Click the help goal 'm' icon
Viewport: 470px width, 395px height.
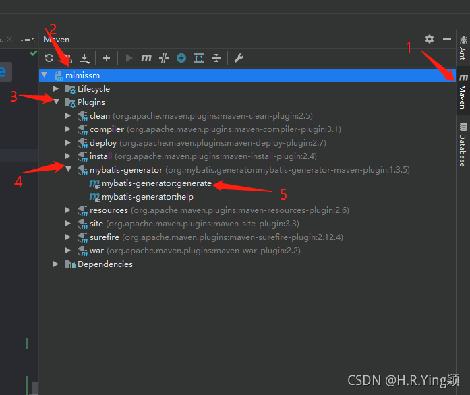tap(94, 197)
